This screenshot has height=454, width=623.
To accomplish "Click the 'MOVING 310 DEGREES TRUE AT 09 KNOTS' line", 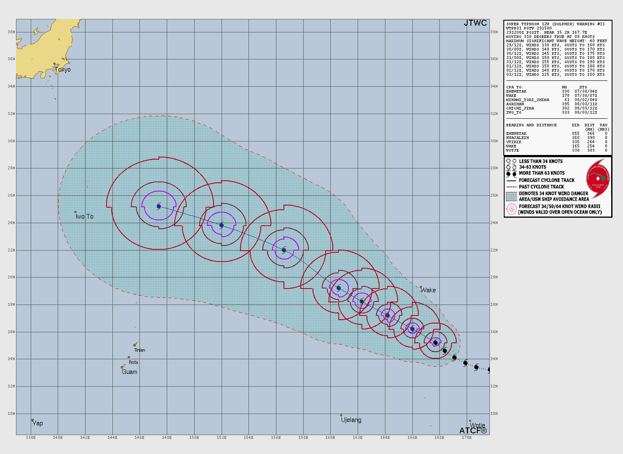I will 550,37.
